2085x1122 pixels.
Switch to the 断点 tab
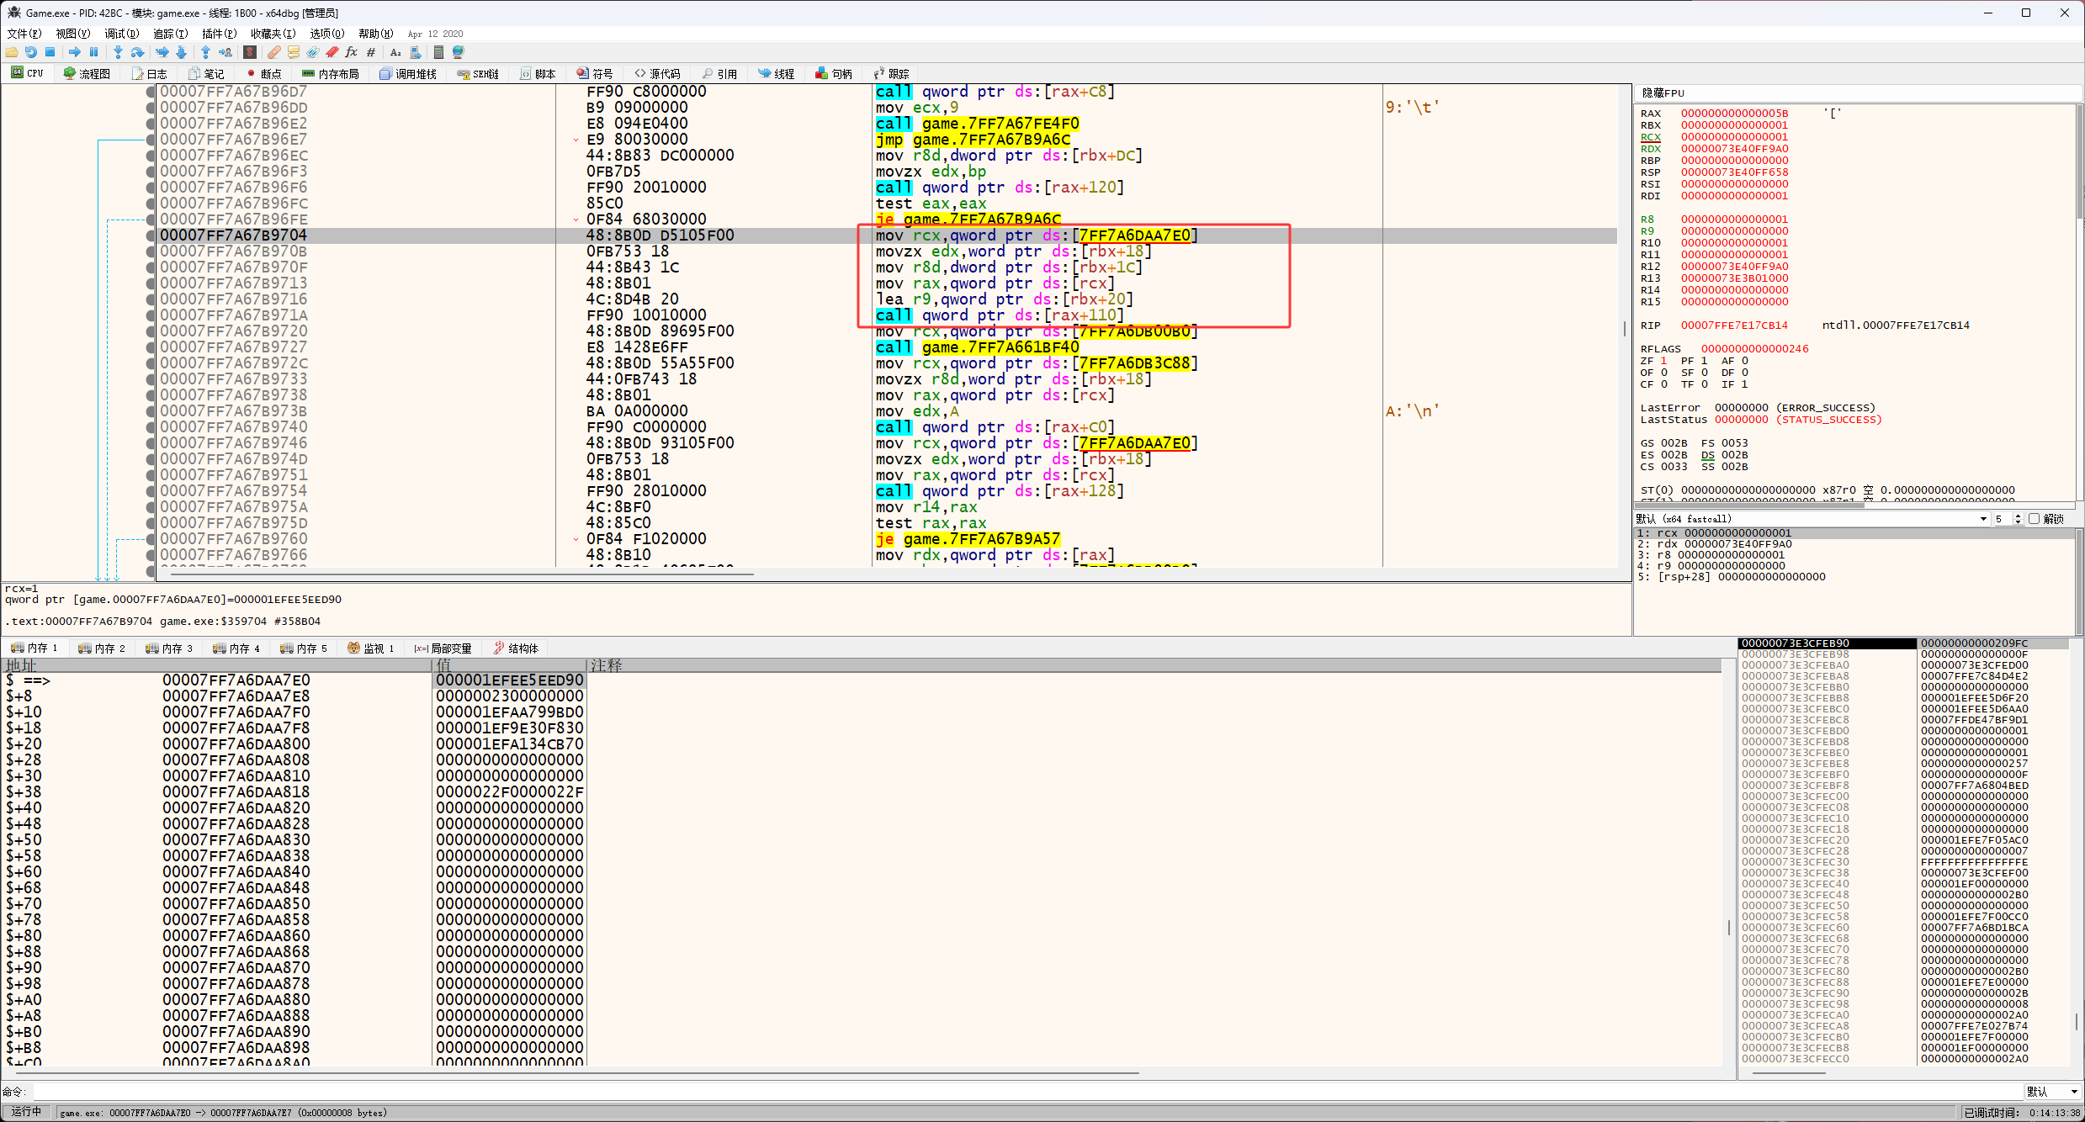264,74
